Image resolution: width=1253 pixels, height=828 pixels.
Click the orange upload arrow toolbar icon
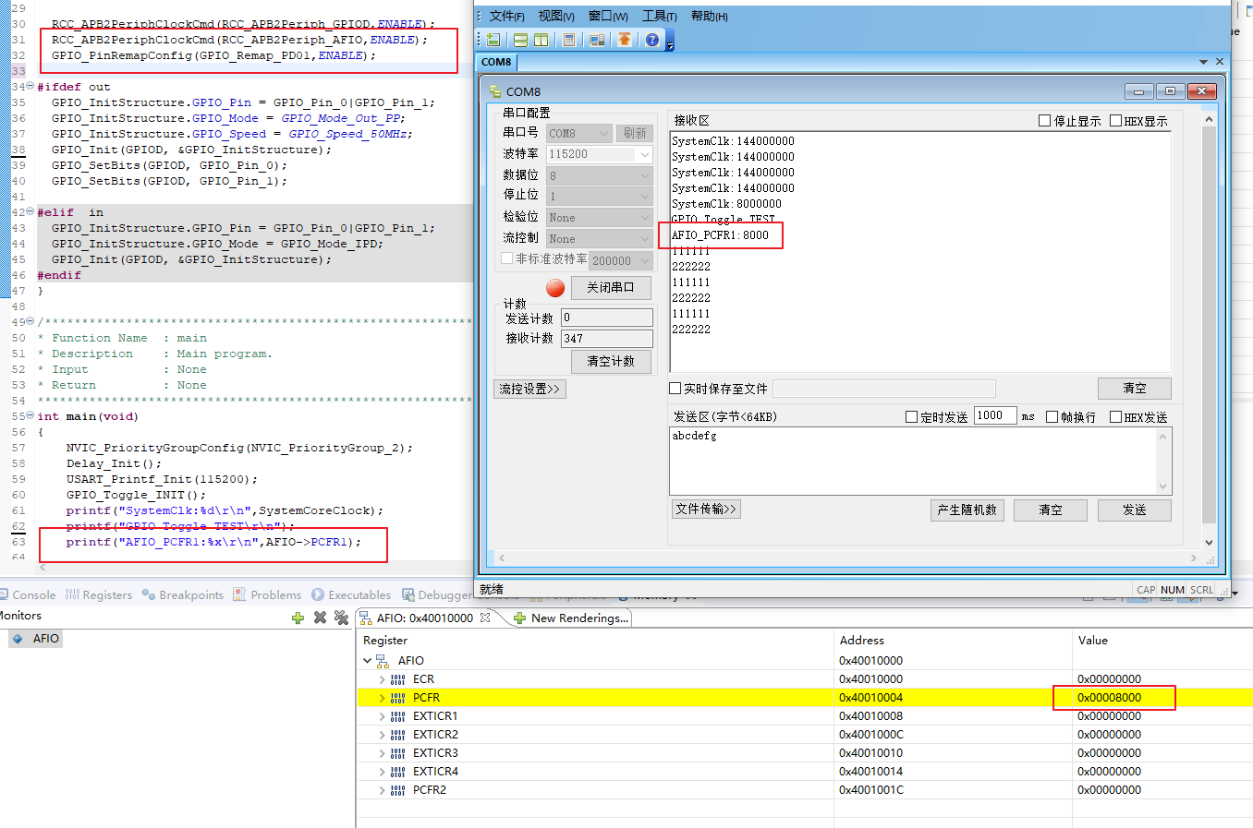(625, 40)
